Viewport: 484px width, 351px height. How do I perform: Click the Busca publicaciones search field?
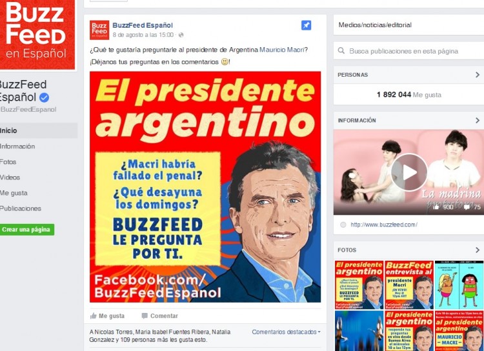coord(408,51)
